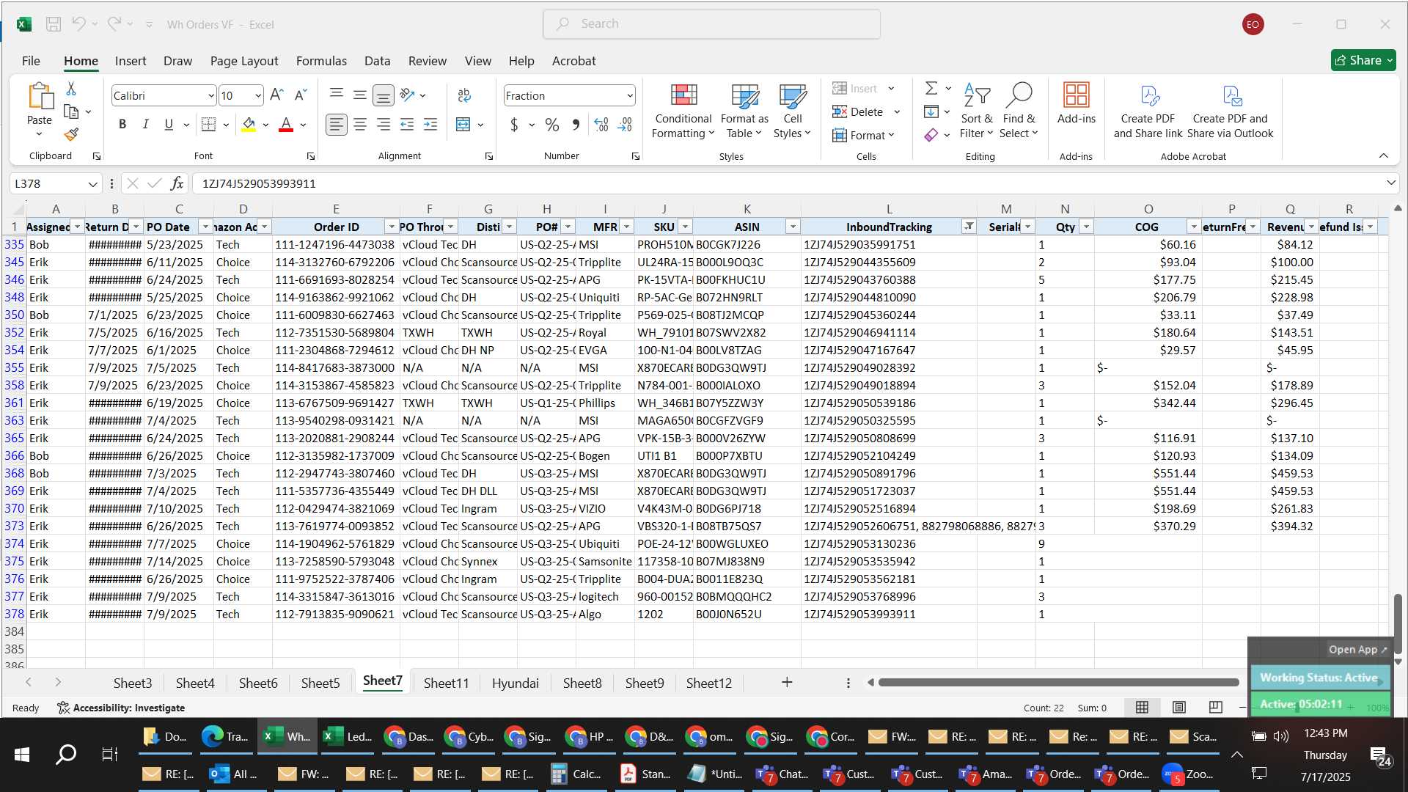The width and height of the screenshot is (1408, 792).
Task: Click the Share button
Action: tap(1363, 60)
